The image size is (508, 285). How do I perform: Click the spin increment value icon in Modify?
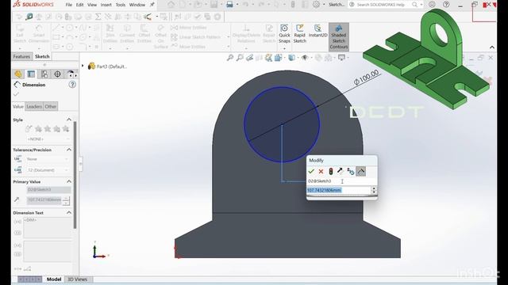click(351, 171)
